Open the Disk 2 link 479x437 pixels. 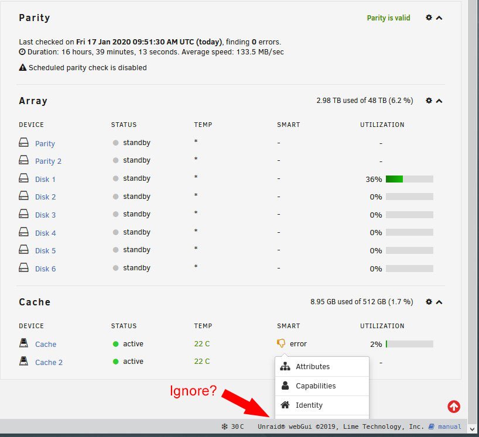(x=46, y=197)
